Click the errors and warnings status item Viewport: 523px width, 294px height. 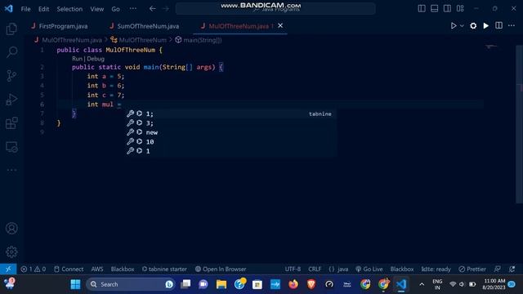(34, 269)
